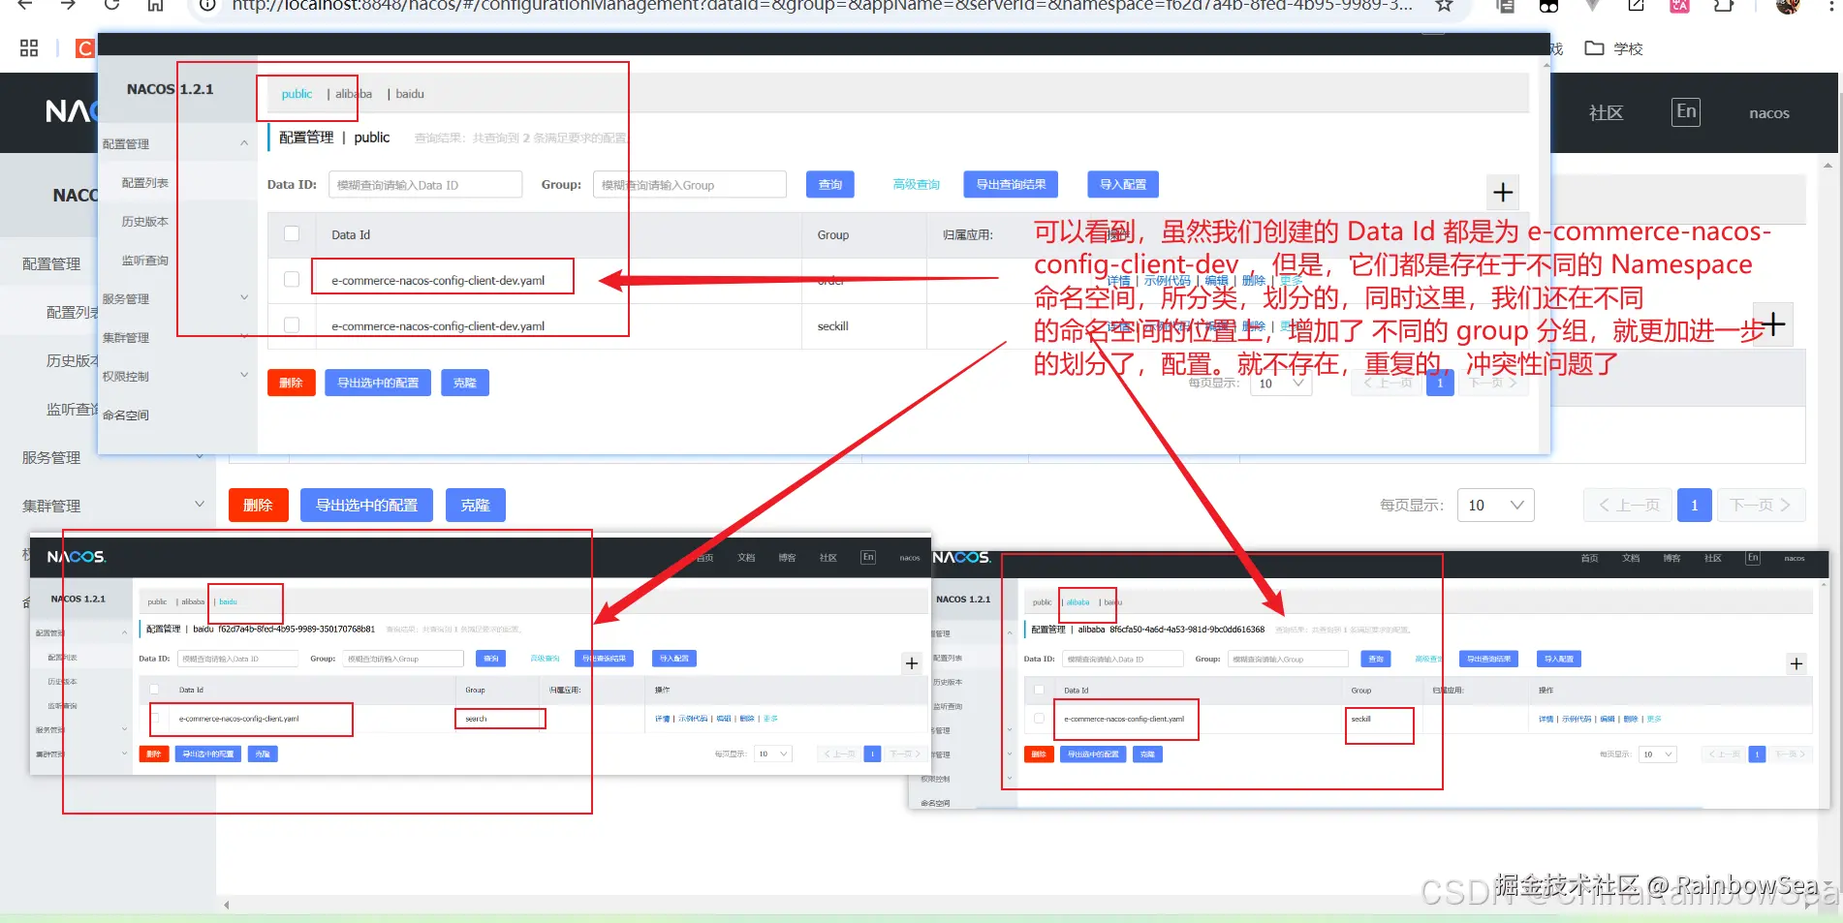Click the plus icon in the alibaba namespace screenshot
This screenshot has width=1843, height=923.
tap(1796, 663)
